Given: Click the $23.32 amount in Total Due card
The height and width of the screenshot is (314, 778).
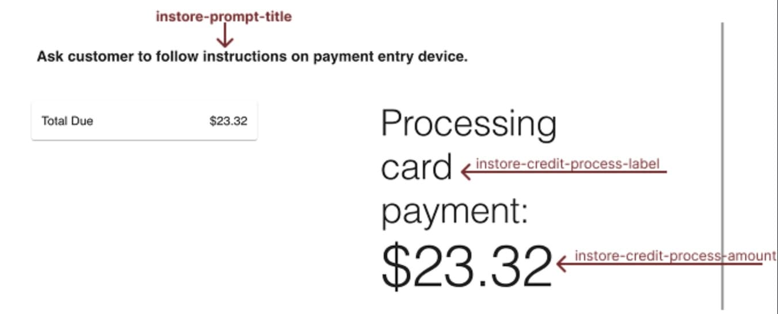Looking at the screenshot, I should pyautogui.click(x=228, y=121).
